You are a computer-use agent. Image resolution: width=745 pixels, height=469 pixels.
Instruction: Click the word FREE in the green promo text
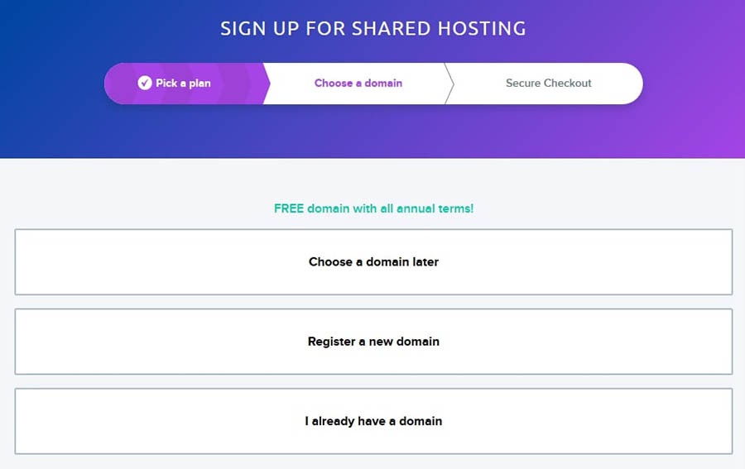(x=289, y=208)
